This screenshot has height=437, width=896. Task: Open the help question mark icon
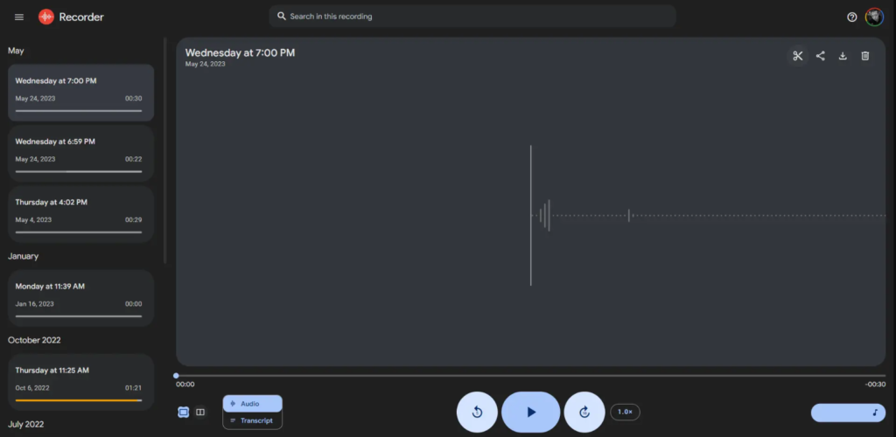click(x=852, y=17)
